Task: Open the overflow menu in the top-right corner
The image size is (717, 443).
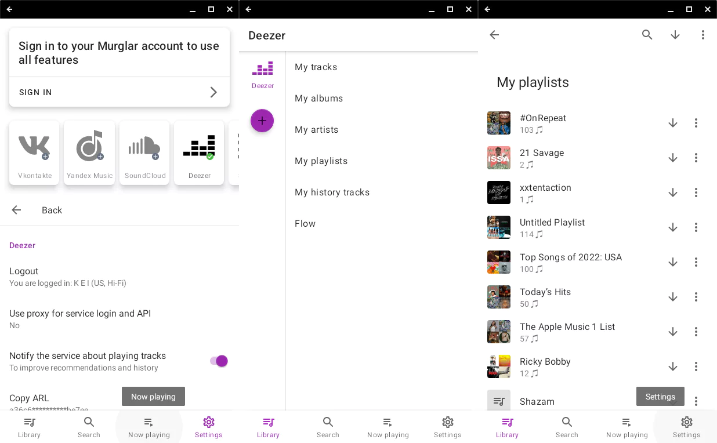Action: (x=703, y=35)
